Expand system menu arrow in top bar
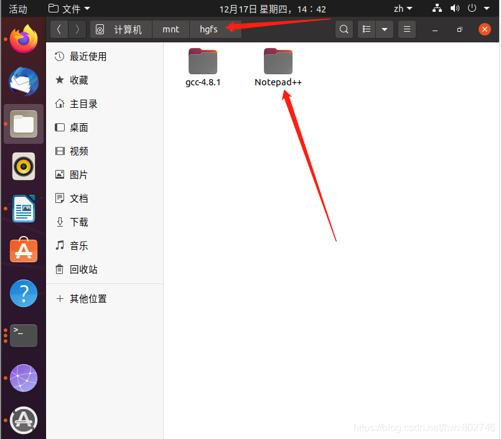501x439 pixels. pyautogui.click(x=487, y=9)
